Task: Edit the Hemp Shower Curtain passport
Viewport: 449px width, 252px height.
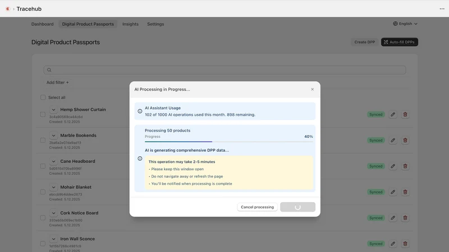Action: [393, 115]
